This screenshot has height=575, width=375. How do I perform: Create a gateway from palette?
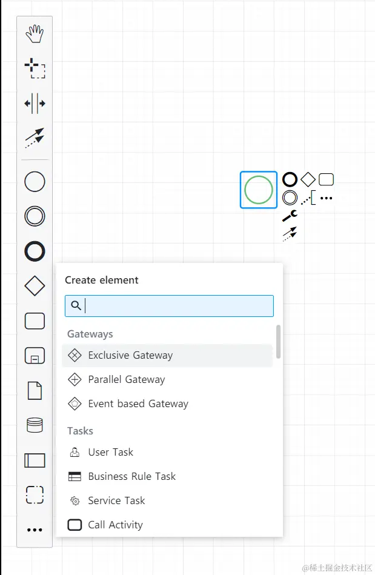click(35, 285)
